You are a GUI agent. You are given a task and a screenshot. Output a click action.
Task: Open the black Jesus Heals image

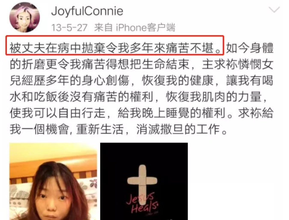pyautogui.click(x=144, y=182)
